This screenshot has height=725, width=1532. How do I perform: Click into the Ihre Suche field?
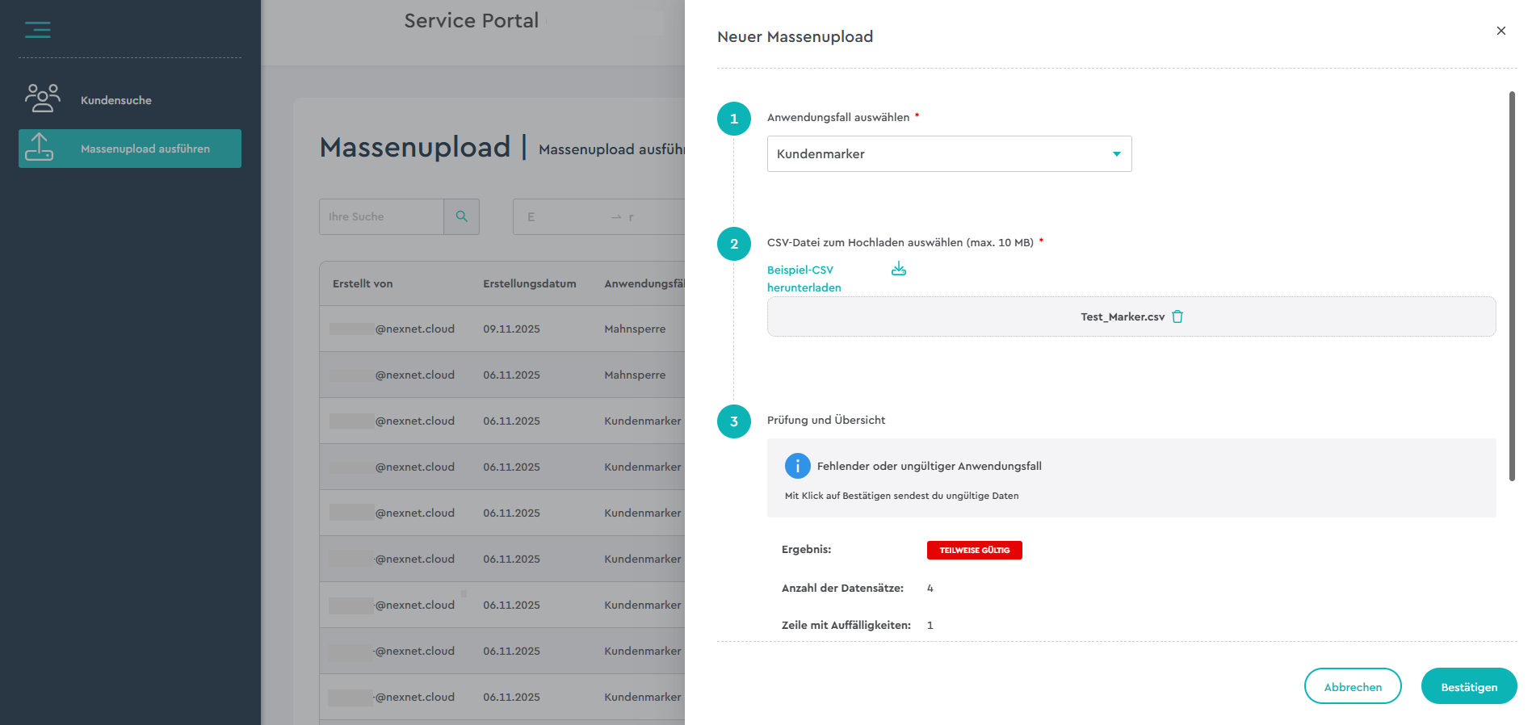tap(381, 216)
